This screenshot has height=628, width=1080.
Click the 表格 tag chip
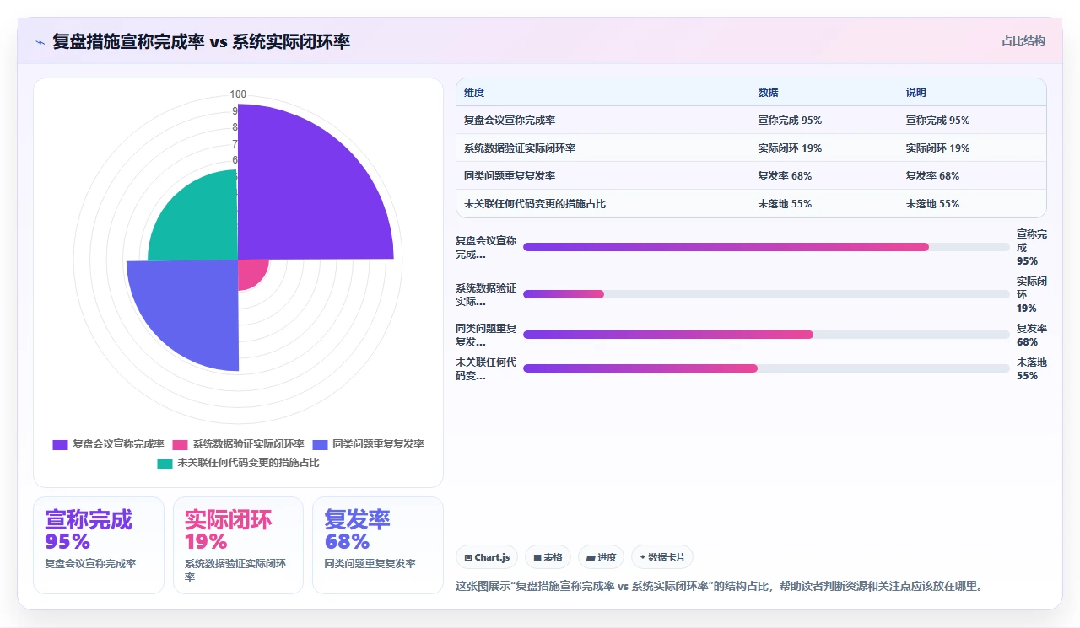(x=548, y=557)
